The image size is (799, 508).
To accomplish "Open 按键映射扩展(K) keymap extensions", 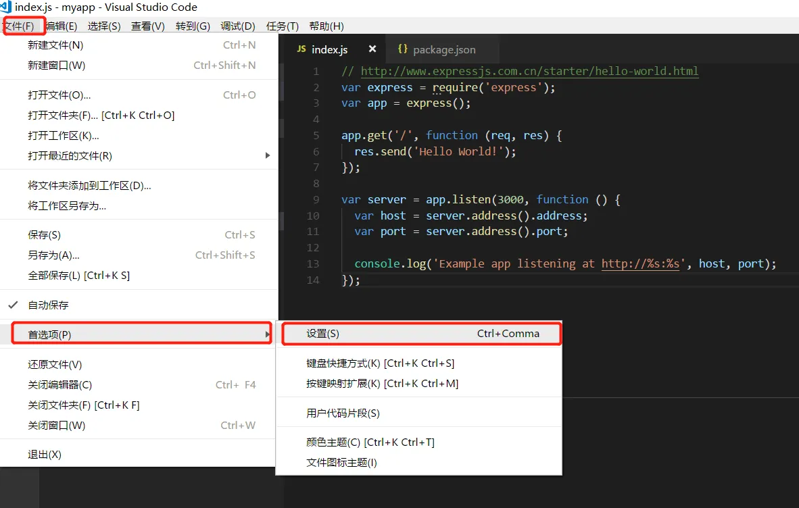I will 419,384.
